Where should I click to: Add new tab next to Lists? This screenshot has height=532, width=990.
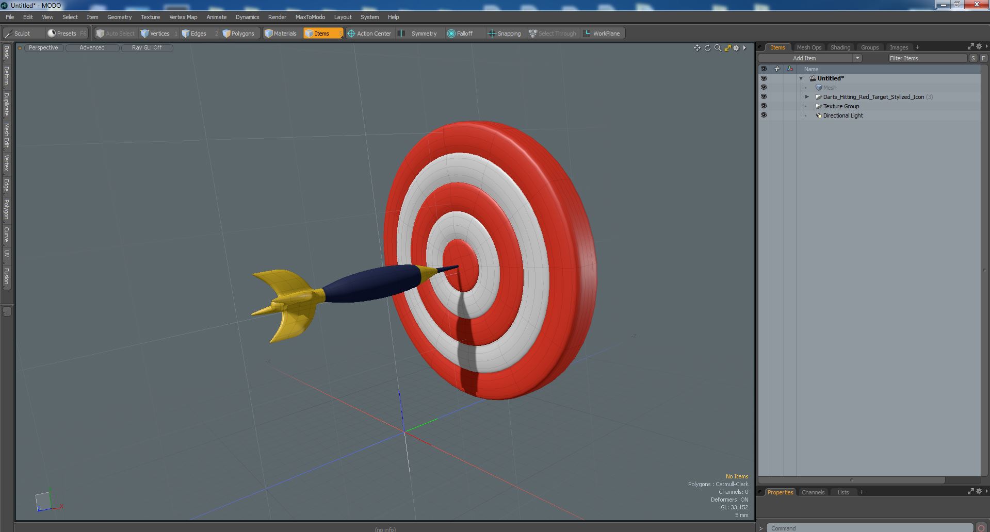click(862, 492)
